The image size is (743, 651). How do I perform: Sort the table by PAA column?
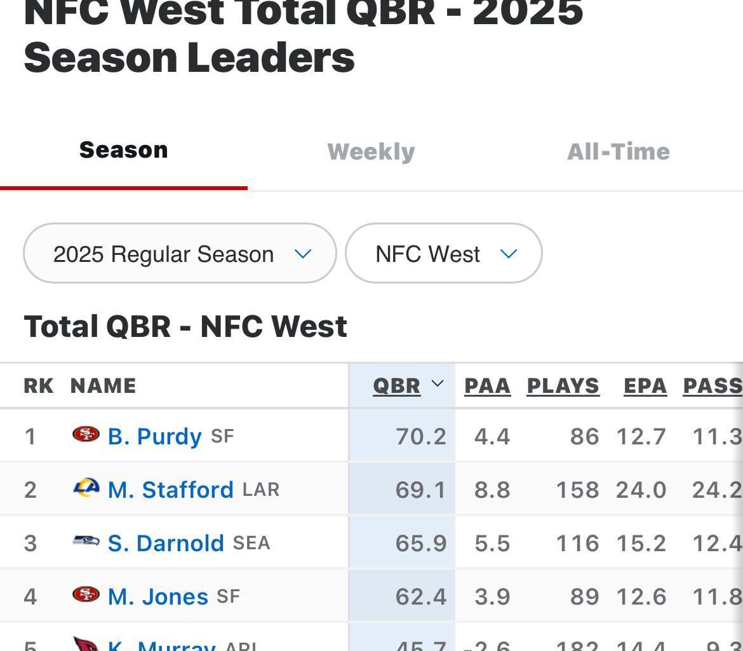pos(487,385)
